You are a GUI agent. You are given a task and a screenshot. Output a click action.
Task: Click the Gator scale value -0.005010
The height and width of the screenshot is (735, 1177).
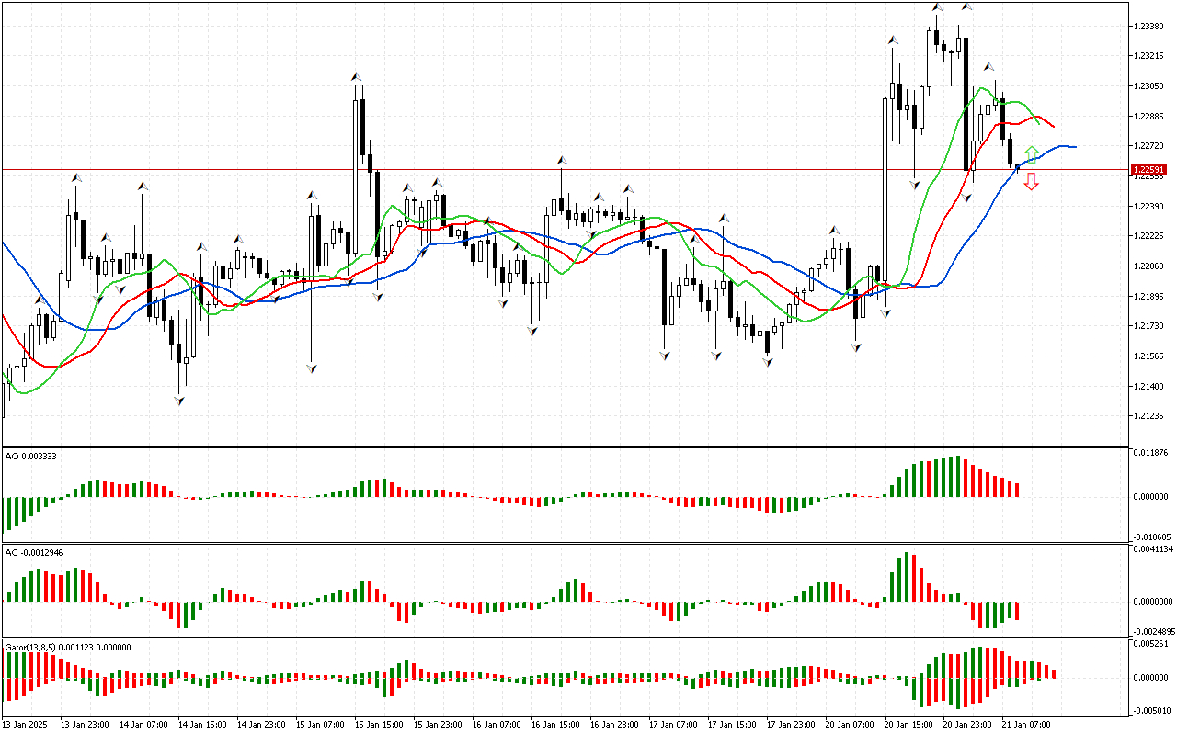1151,710
